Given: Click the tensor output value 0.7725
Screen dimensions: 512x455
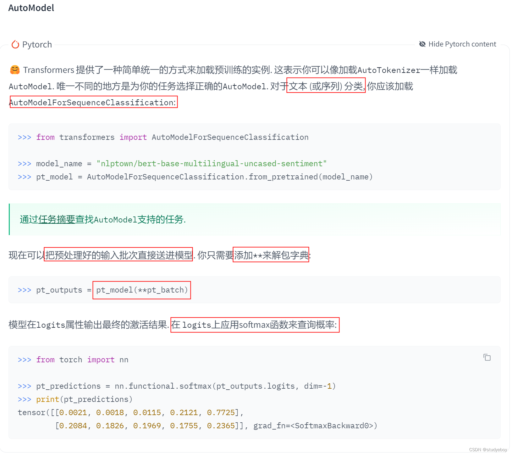Looking at the screenshot, I should point(221,413).
